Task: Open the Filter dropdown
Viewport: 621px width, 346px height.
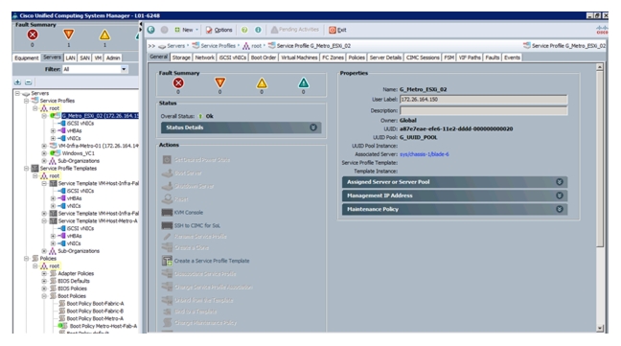Action: (124, 69)
